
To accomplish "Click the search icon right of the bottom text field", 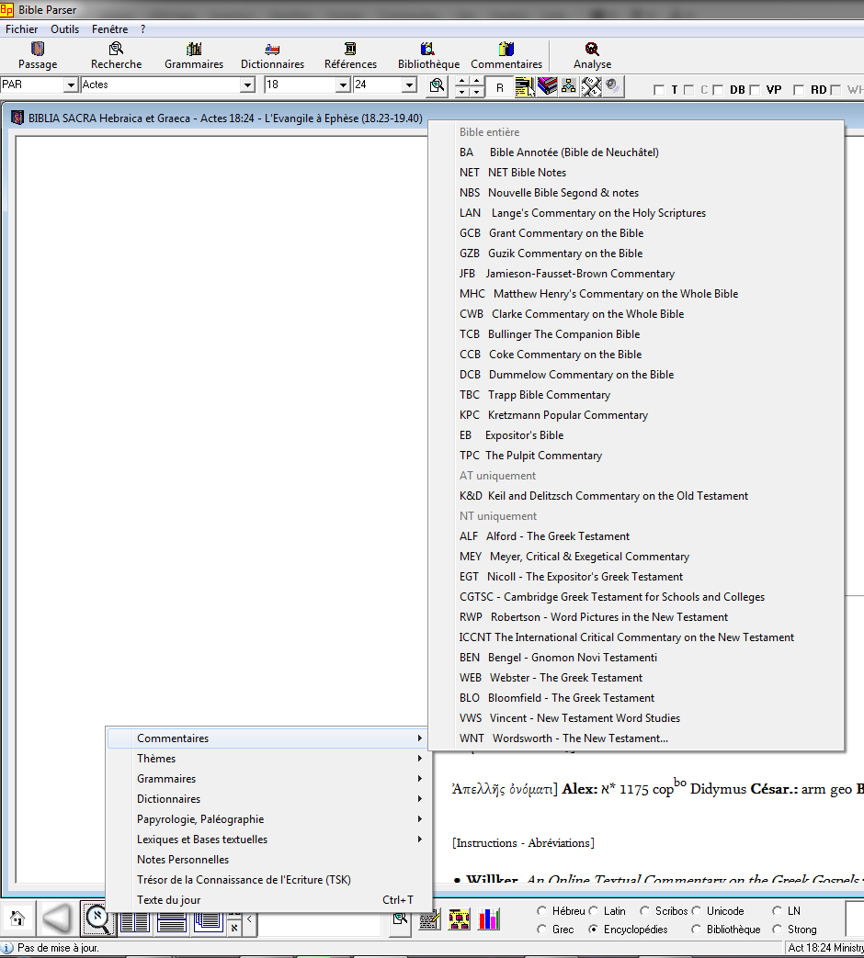I will click(x=401, y=919).
